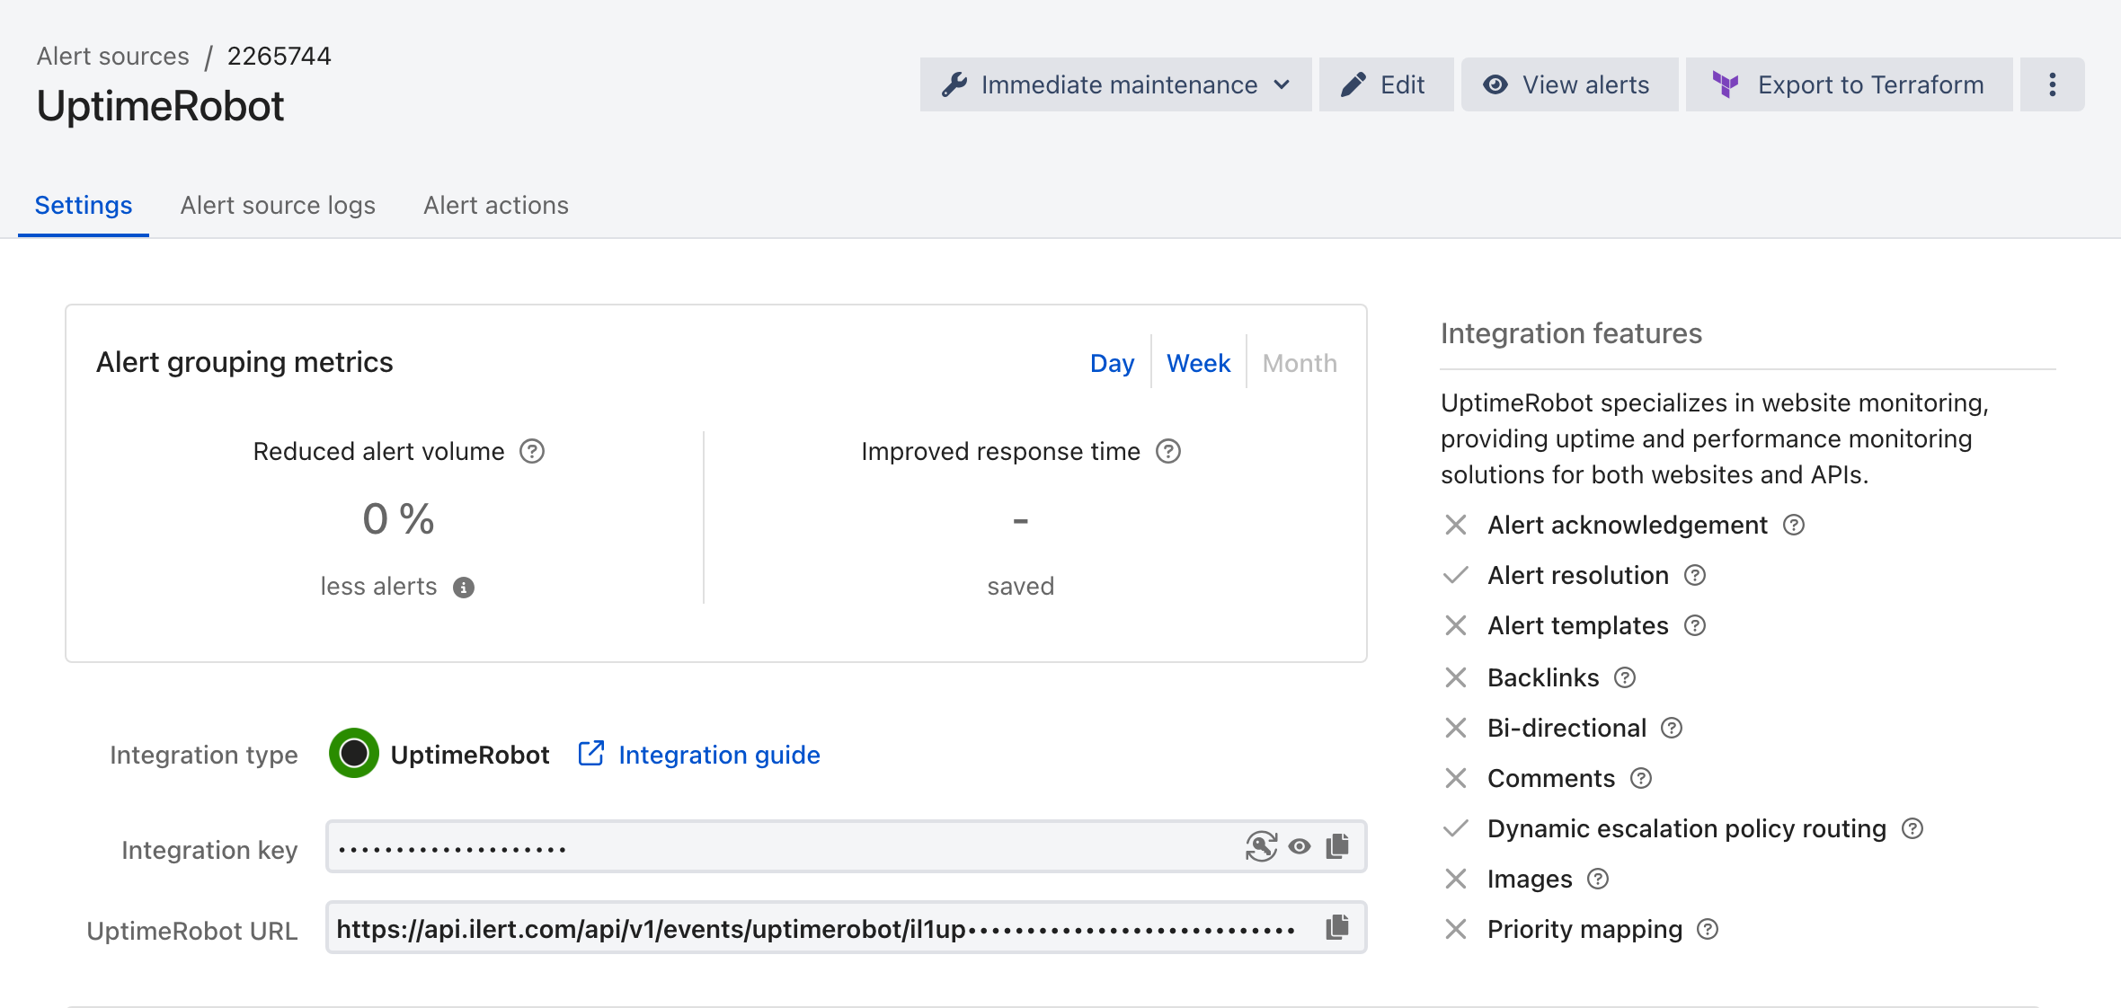Copy the integration key

[x=1337, y=845]
